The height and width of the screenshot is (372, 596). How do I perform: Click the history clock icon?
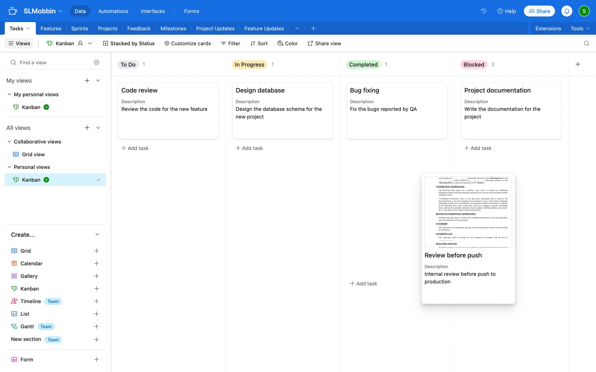click(483, 11)
